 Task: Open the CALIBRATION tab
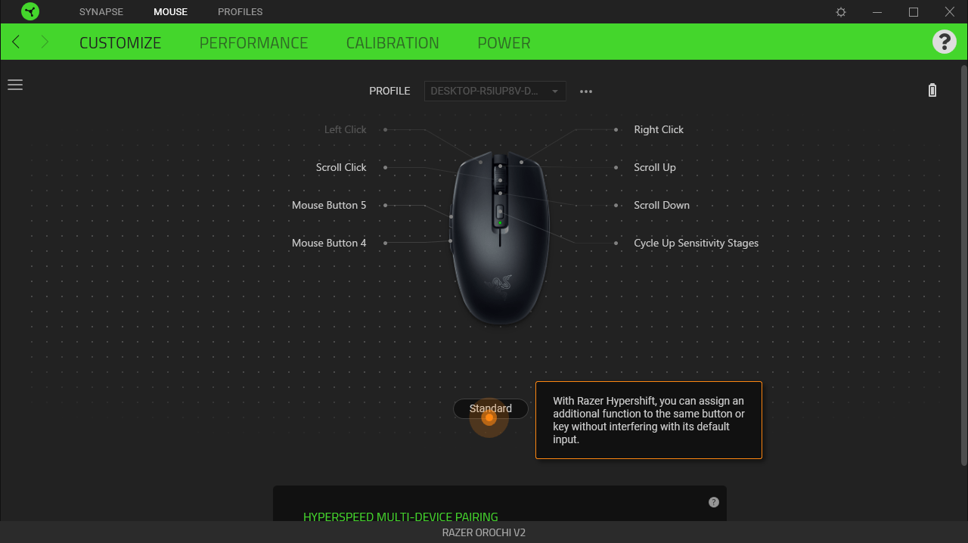tap(392, 43)
